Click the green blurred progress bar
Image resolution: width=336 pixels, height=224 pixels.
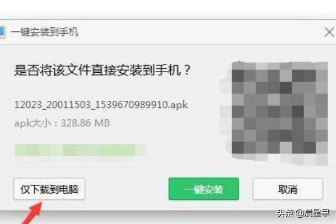(x=81, y=150)
